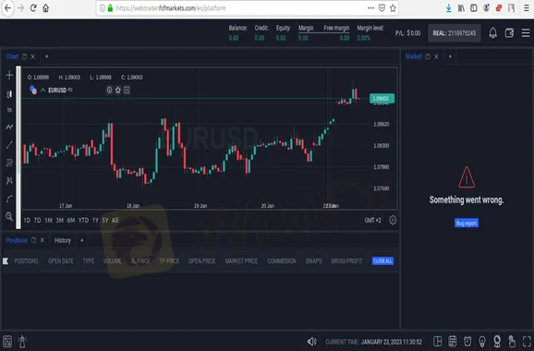Click the chart toolbar vertical scrollbar
Image resolution: width=534 pixels, height=351 pixels.
18,148
